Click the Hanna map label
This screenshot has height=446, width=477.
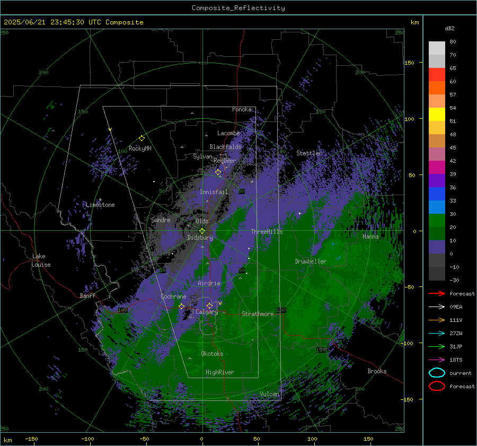tap(370, 237)
